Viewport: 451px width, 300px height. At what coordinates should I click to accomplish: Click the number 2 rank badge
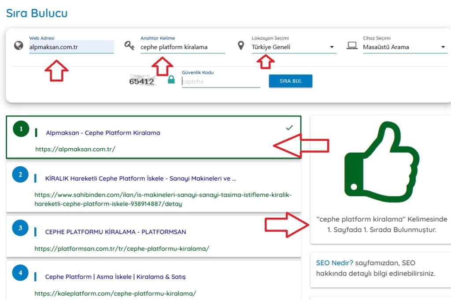20,175
